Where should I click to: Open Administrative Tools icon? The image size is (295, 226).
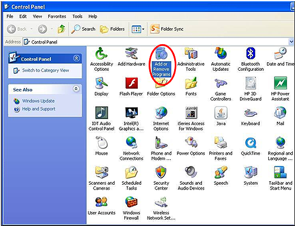[x=191, y=59]
